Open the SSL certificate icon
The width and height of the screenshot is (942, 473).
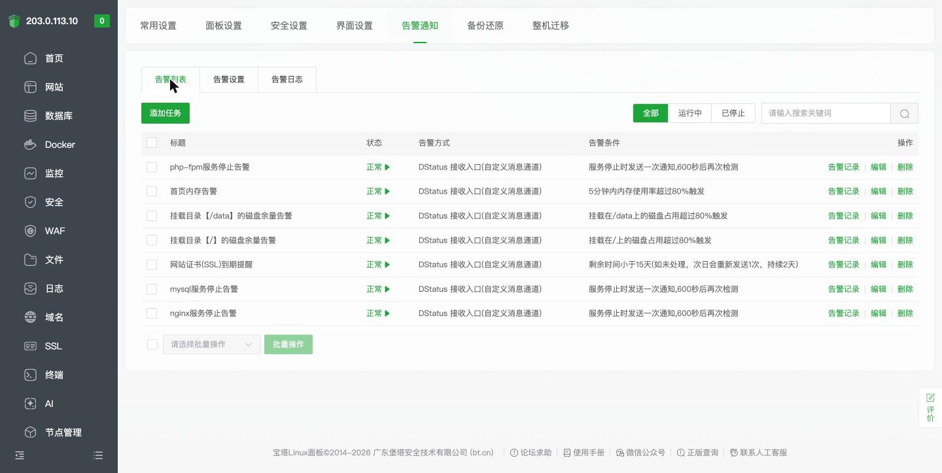click(x=30, y=346)
